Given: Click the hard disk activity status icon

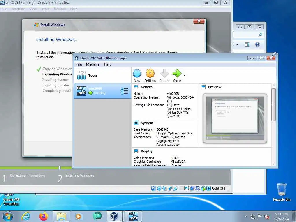Looking at the screenshot, I should coord(153,188).
